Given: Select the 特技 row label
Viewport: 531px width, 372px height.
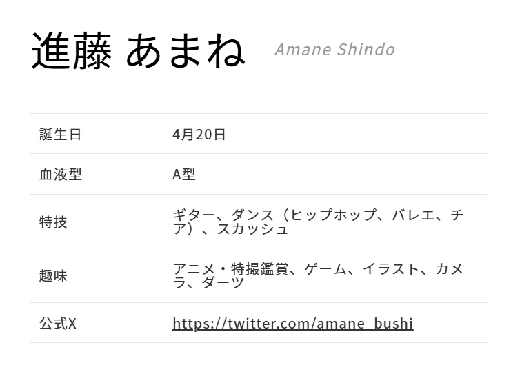Looking at the screenshot, I should coord(53,222).
